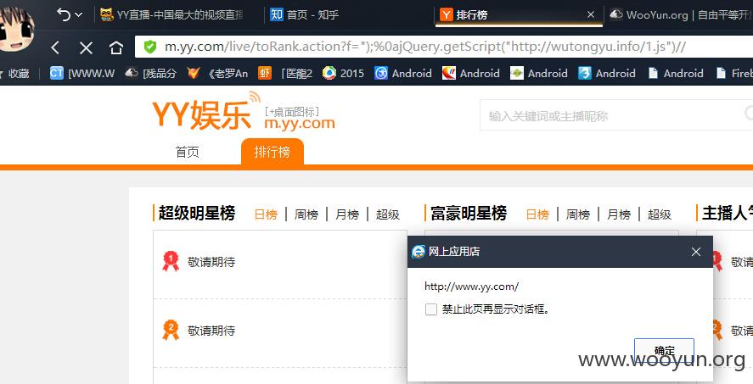Open the 2015 bookmark

[x=343, y=74]
